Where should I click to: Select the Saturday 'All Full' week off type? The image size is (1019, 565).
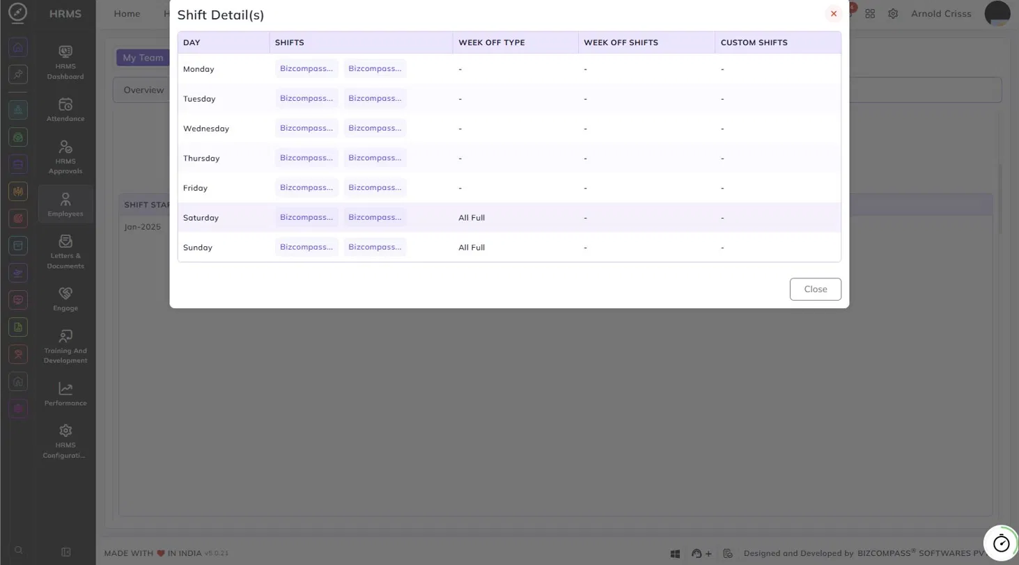pos(472,218)
